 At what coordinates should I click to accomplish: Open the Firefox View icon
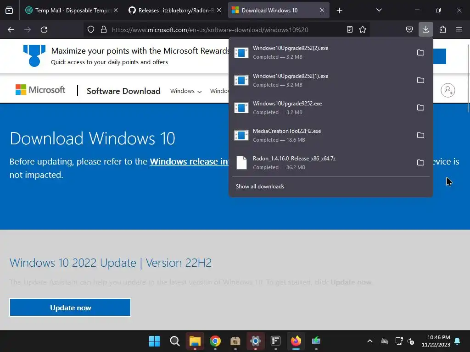click(9, 10)
